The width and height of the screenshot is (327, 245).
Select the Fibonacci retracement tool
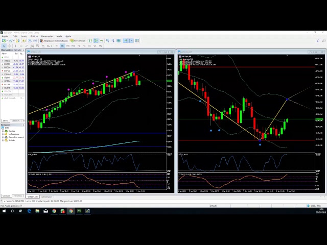[37, 46]
